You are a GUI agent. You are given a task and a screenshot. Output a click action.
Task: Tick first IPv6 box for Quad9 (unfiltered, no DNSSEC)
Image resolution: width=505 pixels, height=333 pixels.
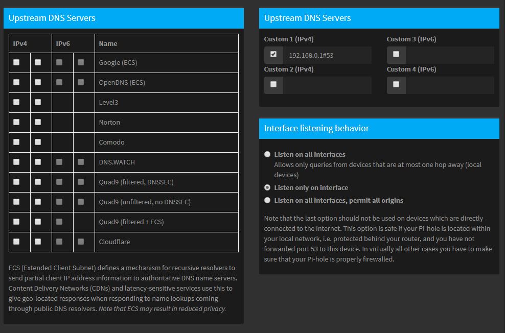click(59, 202)
